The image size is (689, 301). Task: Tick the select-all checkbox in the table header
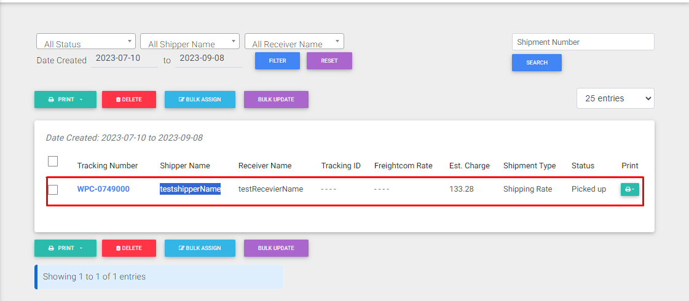click(x=53, y=161)
